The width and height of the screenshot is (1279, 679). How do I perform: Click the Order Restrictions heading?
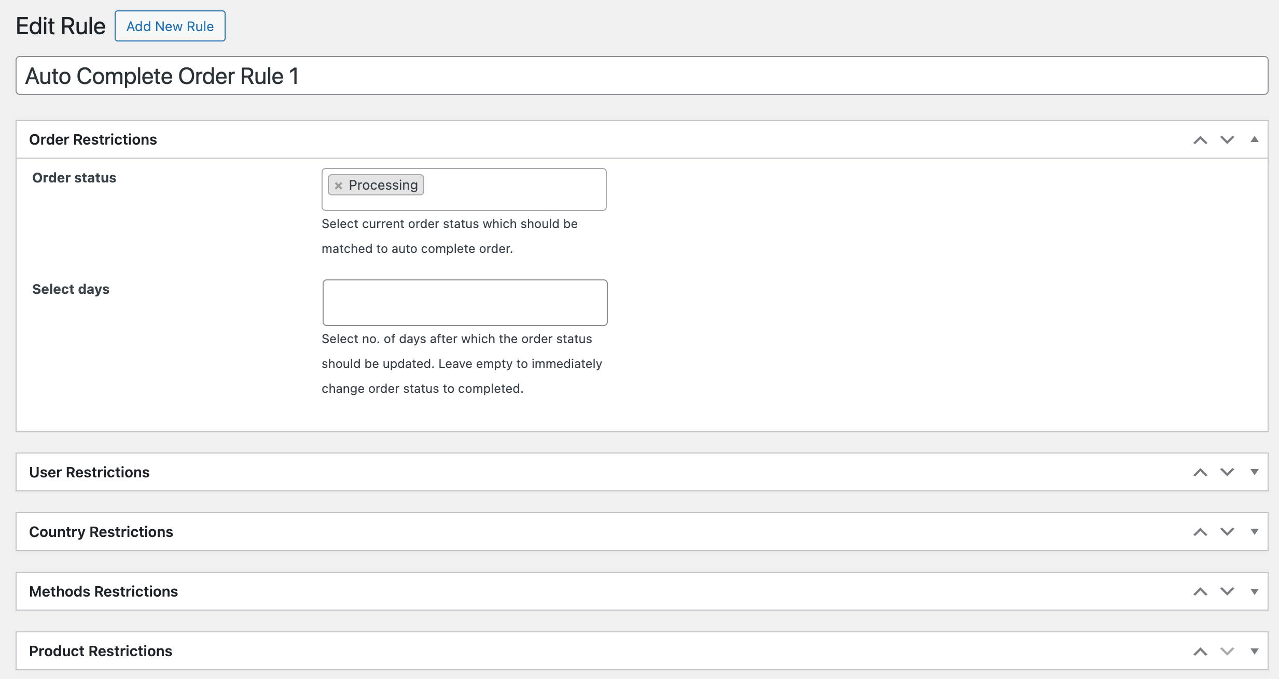click(93, 139)
